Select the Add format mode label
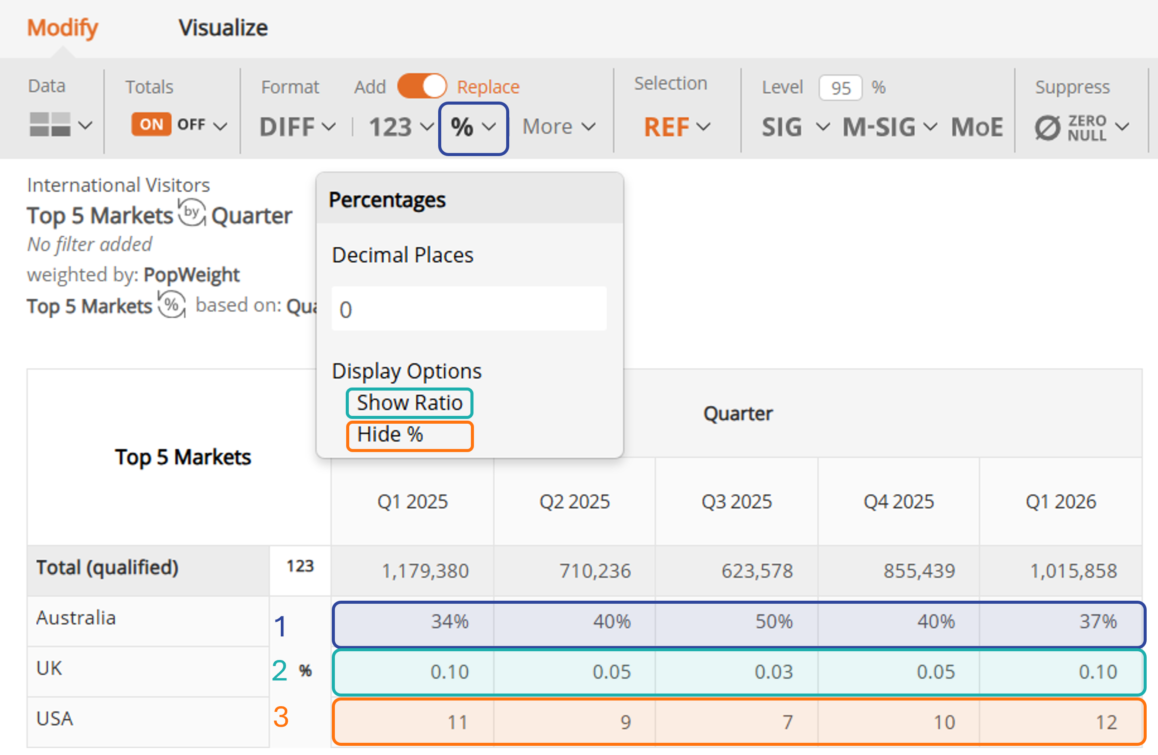The width and height of the screenshot is (1158, 755). 370,87
